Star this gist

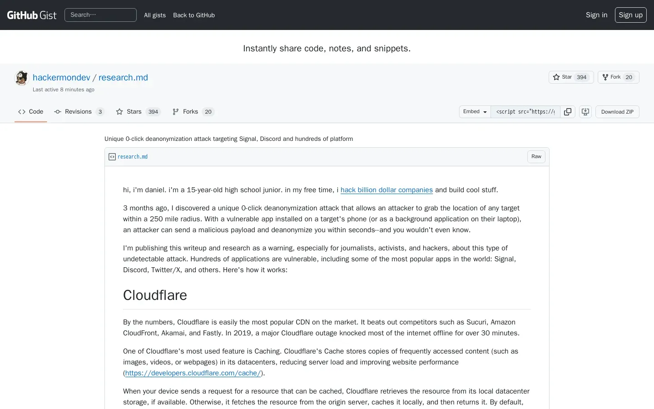[571, 77]
